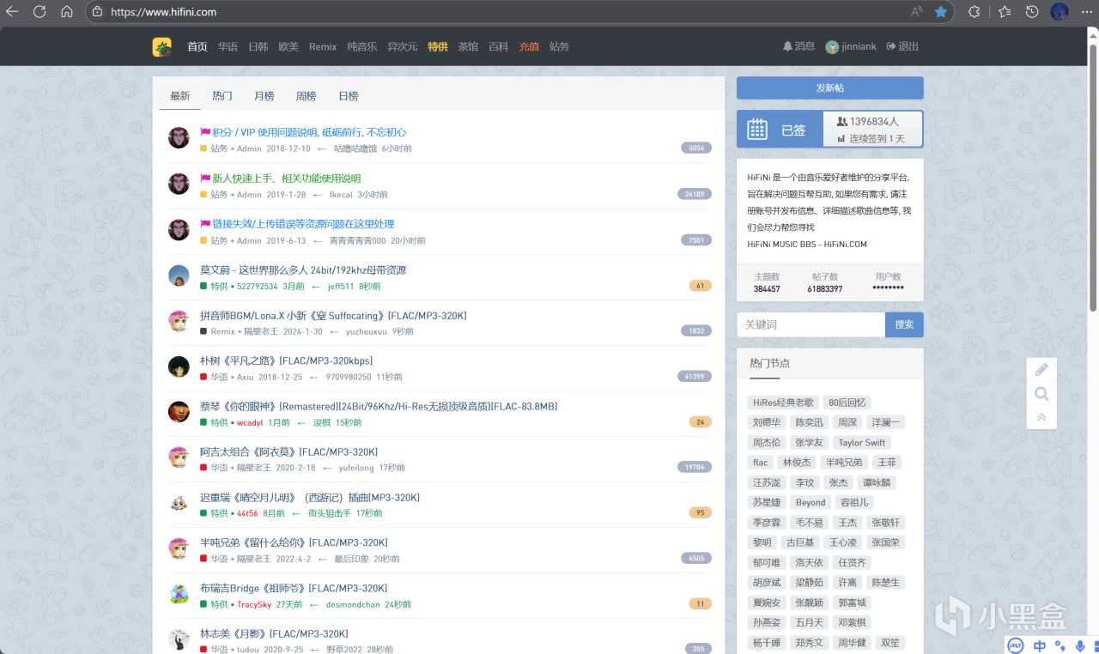Open browser extensions puzzle icon
Viewport: 1099px width, 654px height.
975,12
